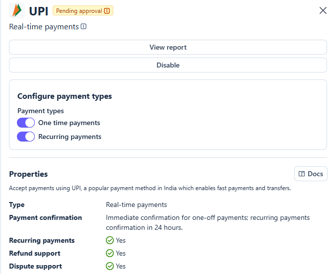Screen dimensions: 335x274
Task: Click the Refund support property label
Action: click(35, 253)
